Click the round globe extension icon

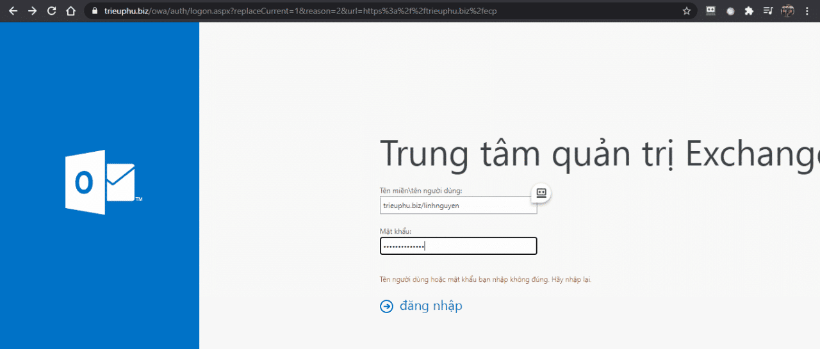point(730,11)
